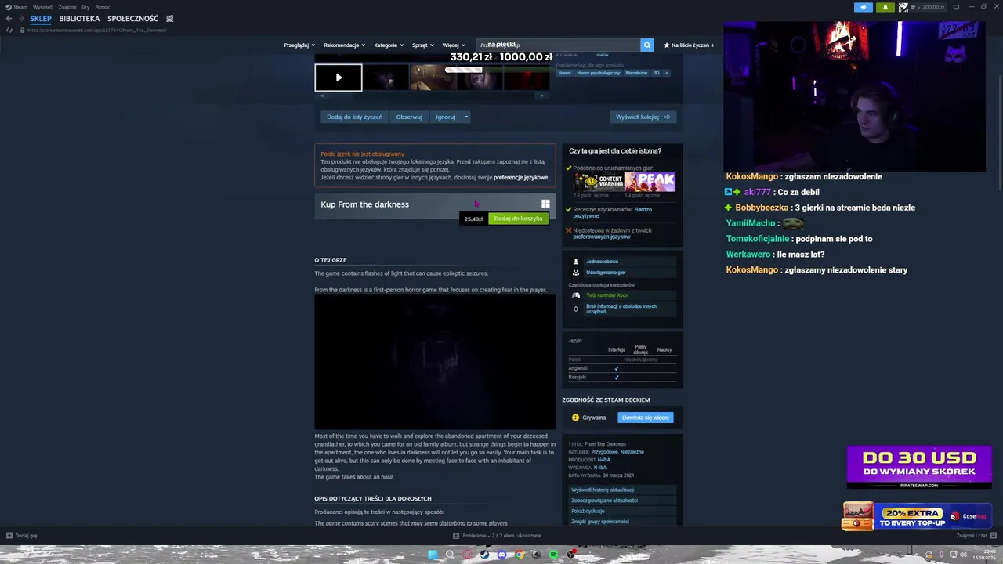Image resolution: width=1003 pixels, height=564 pixels.
Task: Expand the Sprzęt dropdown
Action: [422, 45]
